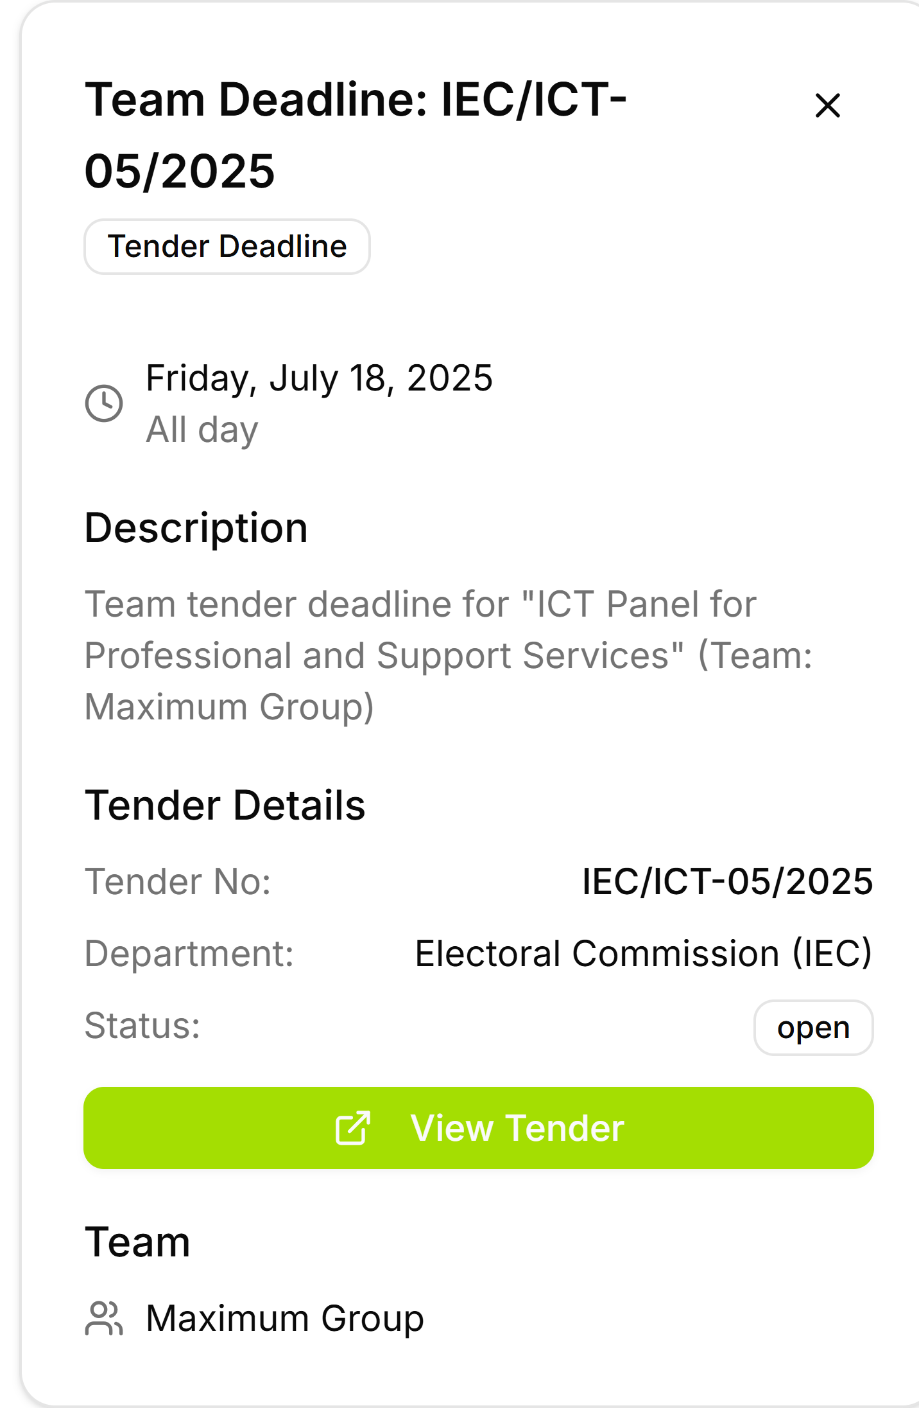Image resolution: width=919 pixels, height=1408 pixels.
Task: Click the Status label
Action: (x=142, y=1026)
